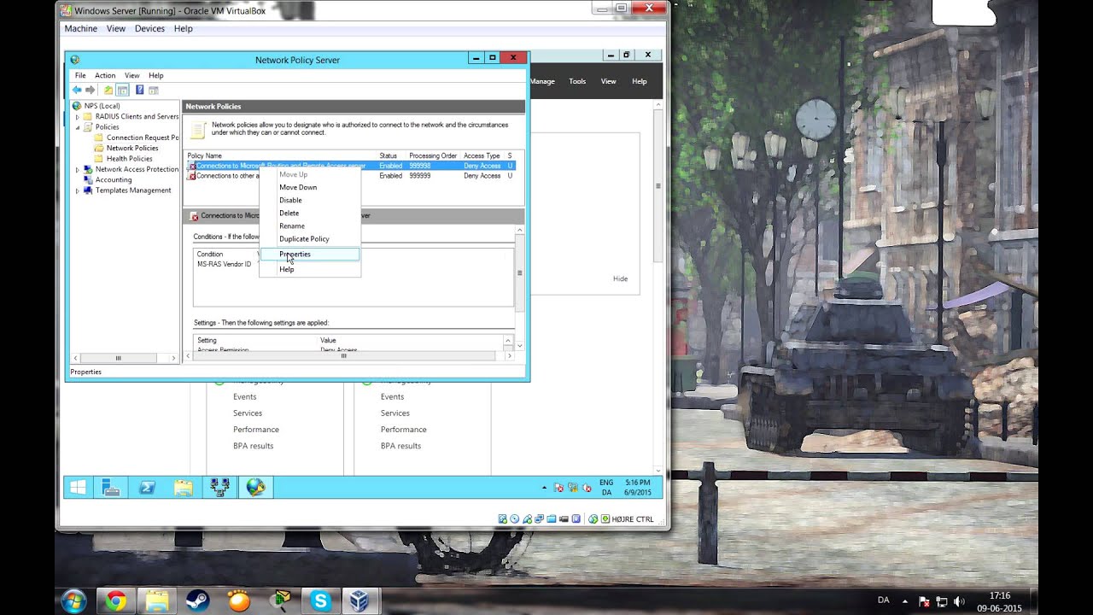Click the VirtualBox cube icon on host taskbar
This screenshot has height=615, width=1093.
359,601
